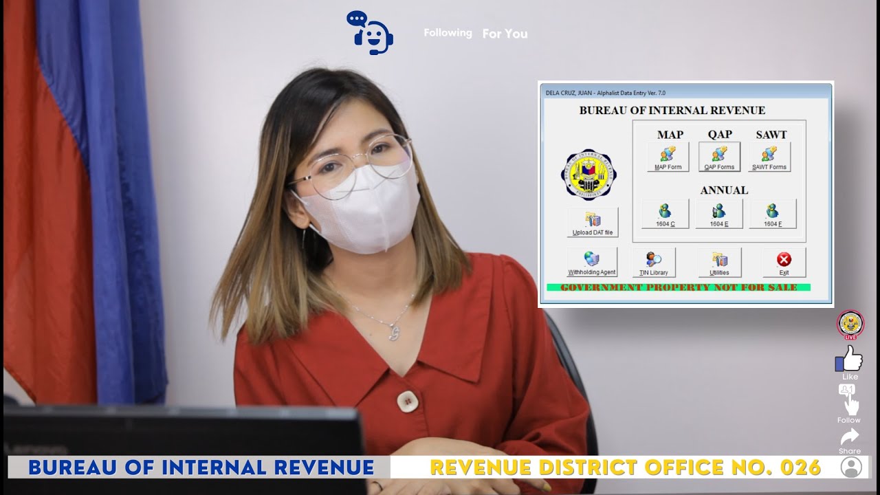This screenshot has width=880, height=495.
Task: Switch to the Following tab
Action: coord(448,33)
